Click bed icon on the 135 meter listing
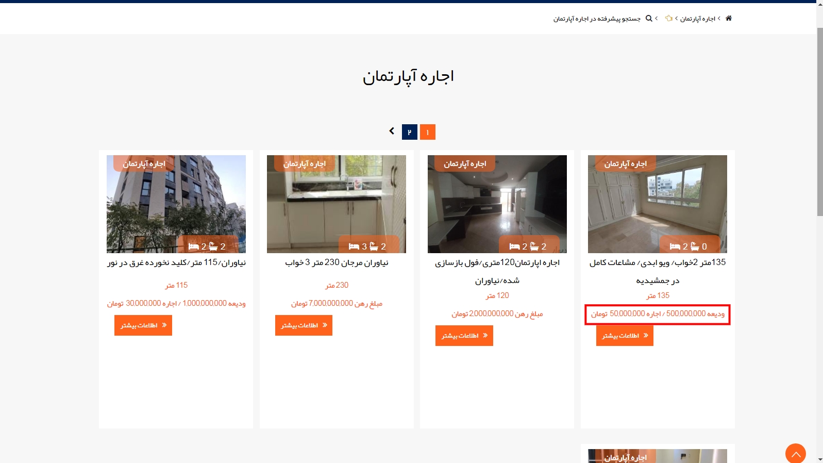This screenshot has width=823, height=463. pyautogui.click(x=675, y=246)
